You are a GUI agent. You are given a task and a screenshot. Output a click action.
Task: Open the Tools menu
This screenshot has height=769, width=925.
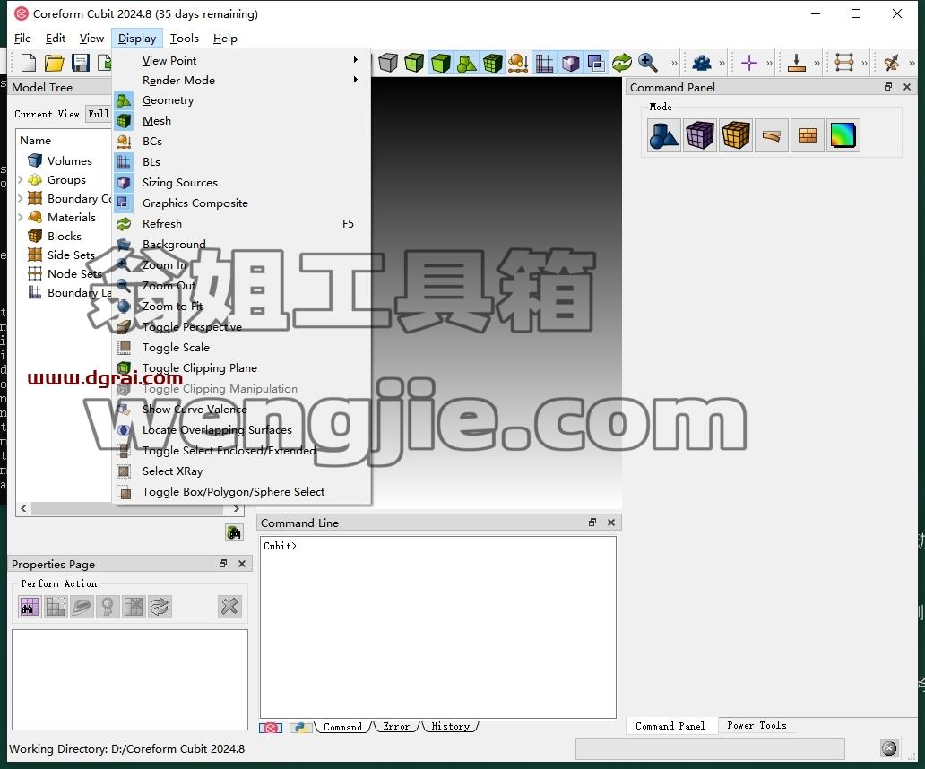click(x=184, y=39)
